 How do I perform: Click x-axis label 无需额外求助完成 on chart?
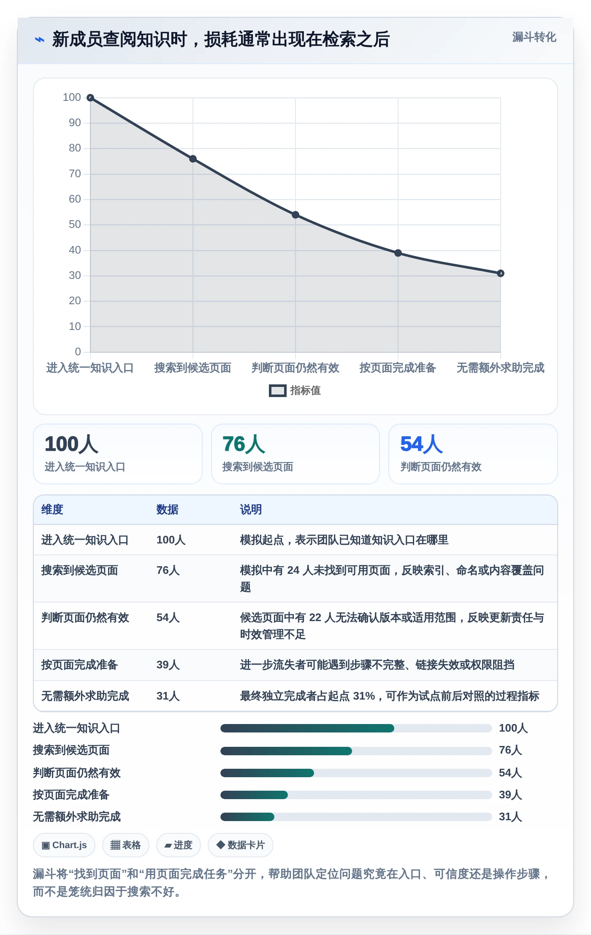pos(501,368)
